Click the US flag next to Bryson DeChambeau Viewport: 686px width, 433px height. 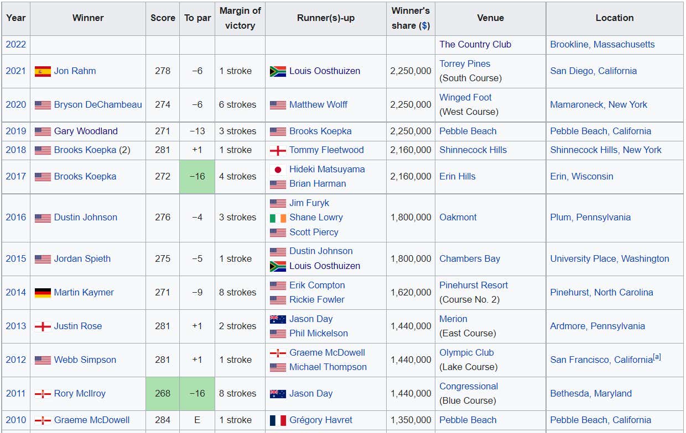coord(43,105)
